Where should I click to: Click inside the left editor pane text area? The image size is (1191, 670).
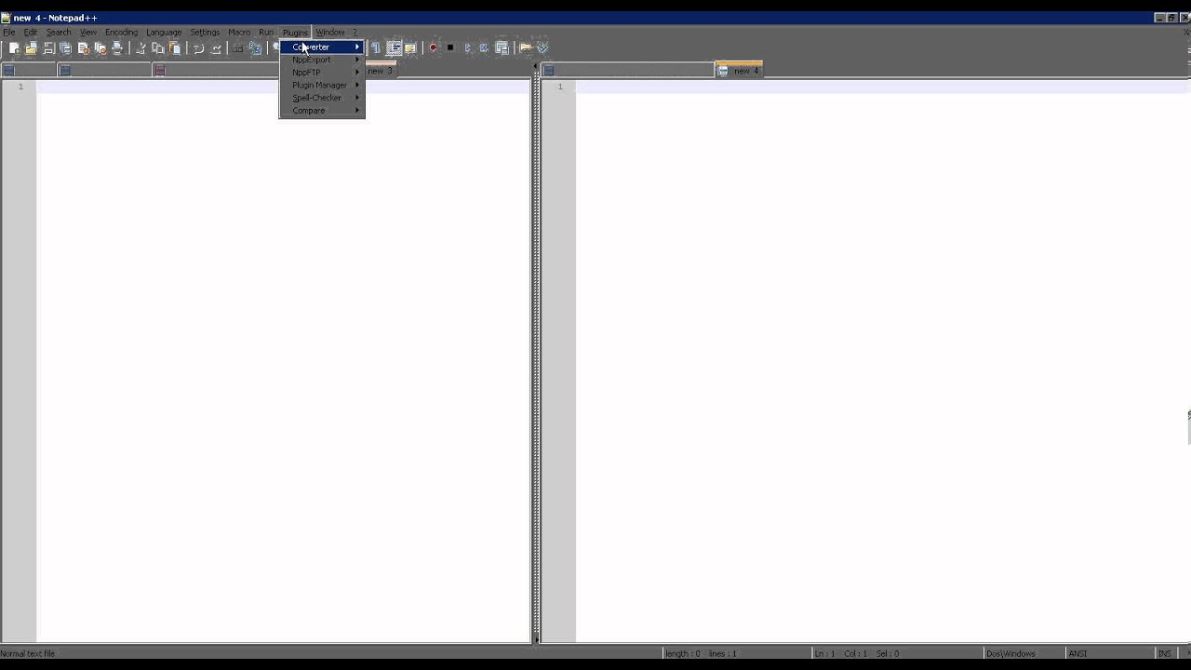point(284,363)
